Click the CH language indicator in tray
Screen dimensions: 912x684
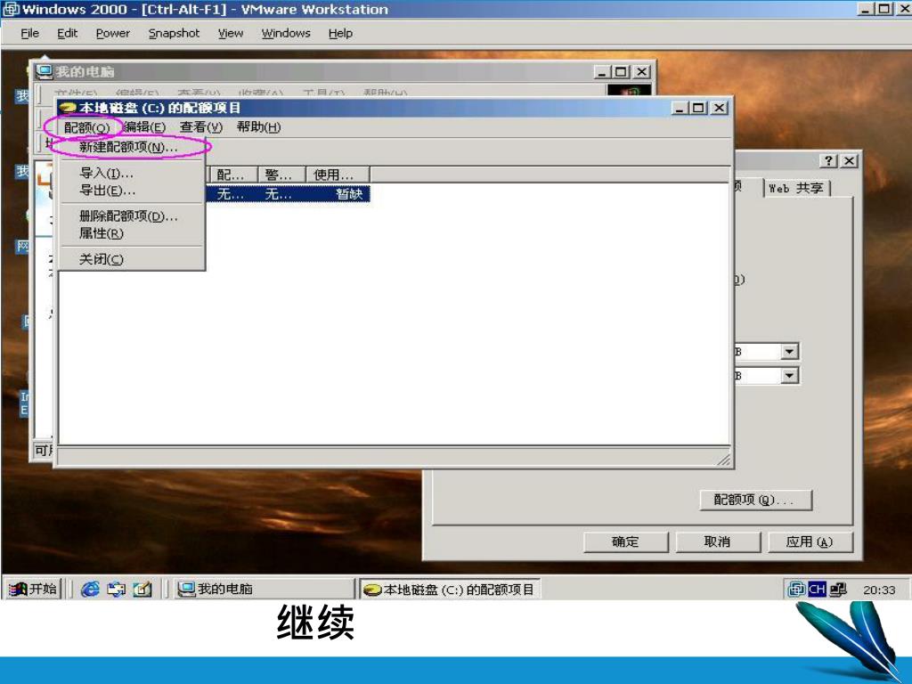tap(817, 590)
